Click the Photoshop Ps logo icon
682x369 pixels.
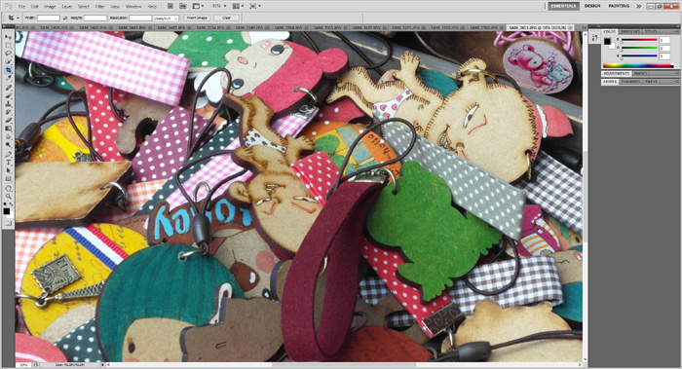tap(8, 6)
